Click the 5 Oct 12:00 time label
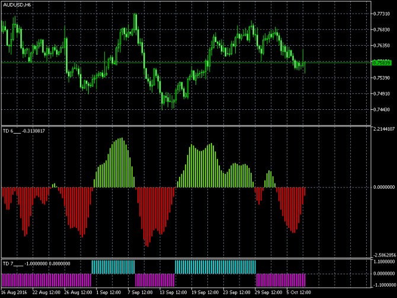The height and width of the screenshot is (298, 397). 299,293
